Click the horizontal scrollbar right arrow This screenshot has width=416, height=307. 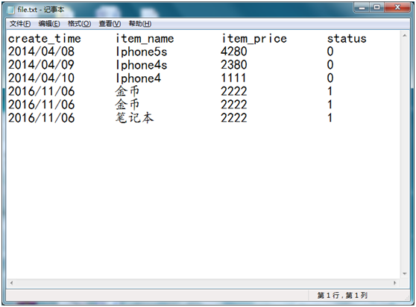coord(395,283)
